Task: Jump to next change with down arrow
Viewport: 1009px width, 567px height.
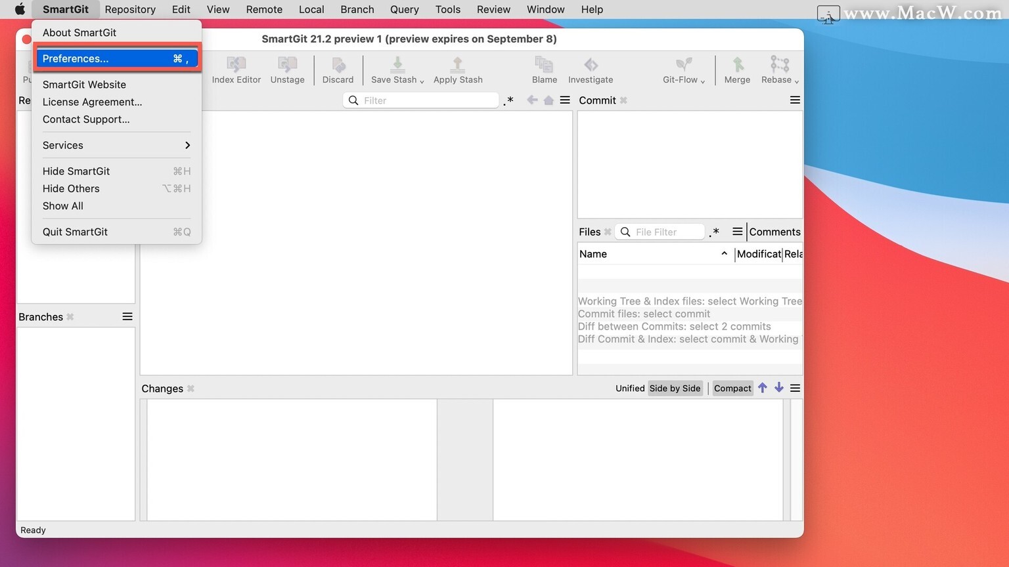Action: [779, 388]
